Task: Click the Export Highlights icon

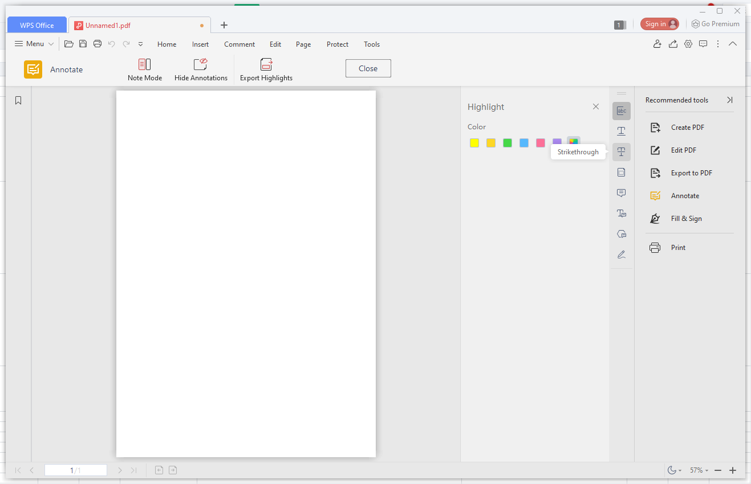Action: [x=266, y=64]
